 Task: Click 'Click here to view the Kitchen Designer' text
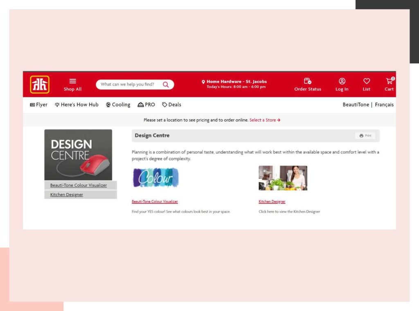tap(289, 212)
